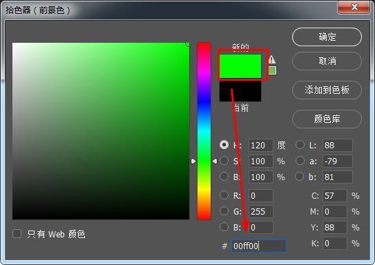The width and height of the screenshot is (375, 265).
Task: Click the 取消 button
Action: point(327,61)
